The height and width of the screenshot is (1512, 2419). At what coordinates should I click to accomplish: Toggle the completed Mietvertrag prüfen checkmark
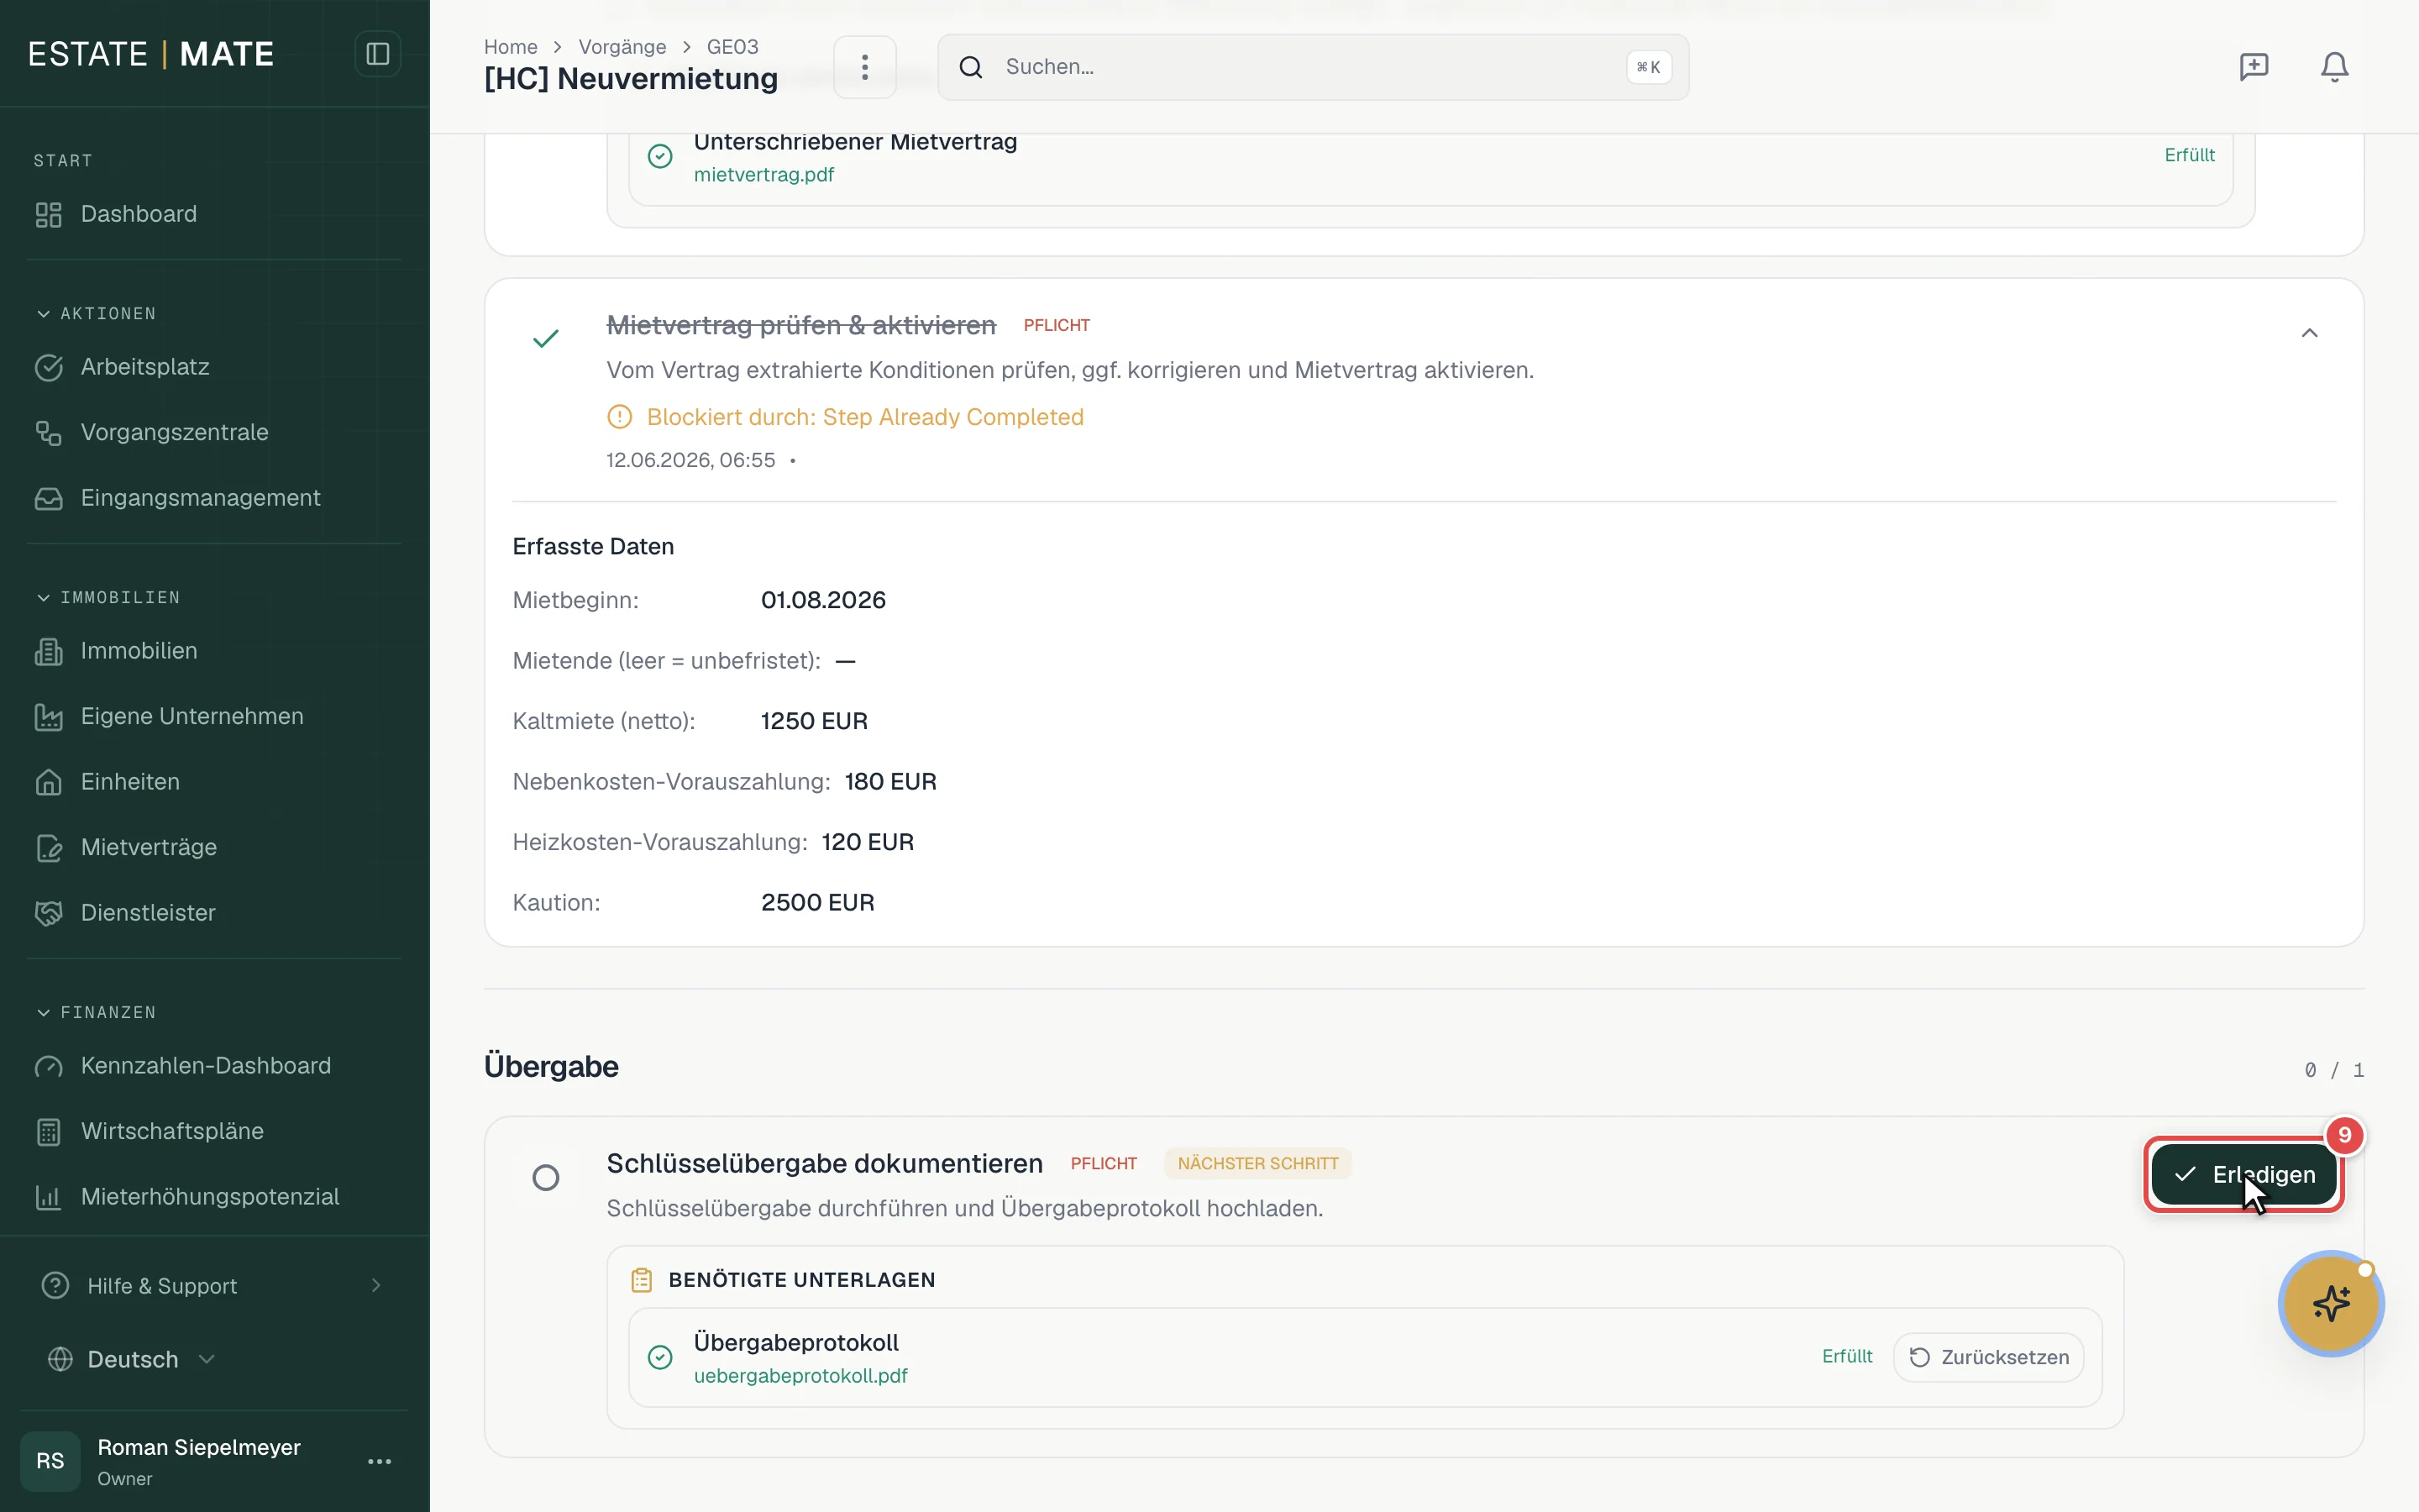[546, 339]
